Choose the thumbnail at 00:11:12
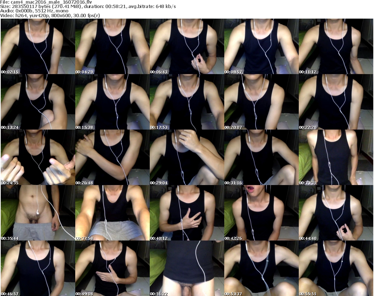The height and width of the screenshot is (296, 374). tap(336, 46)
